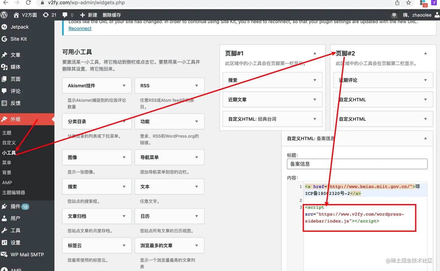Click the Reconnect link

click(x=80, y=29)
